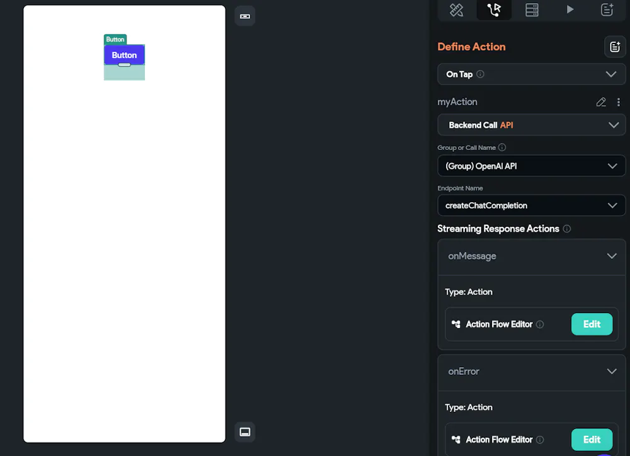The height and width of the screenshot is (456, 630).
Task: Open the On Tap trigger dropdown
Action: (x=531, y=74)
